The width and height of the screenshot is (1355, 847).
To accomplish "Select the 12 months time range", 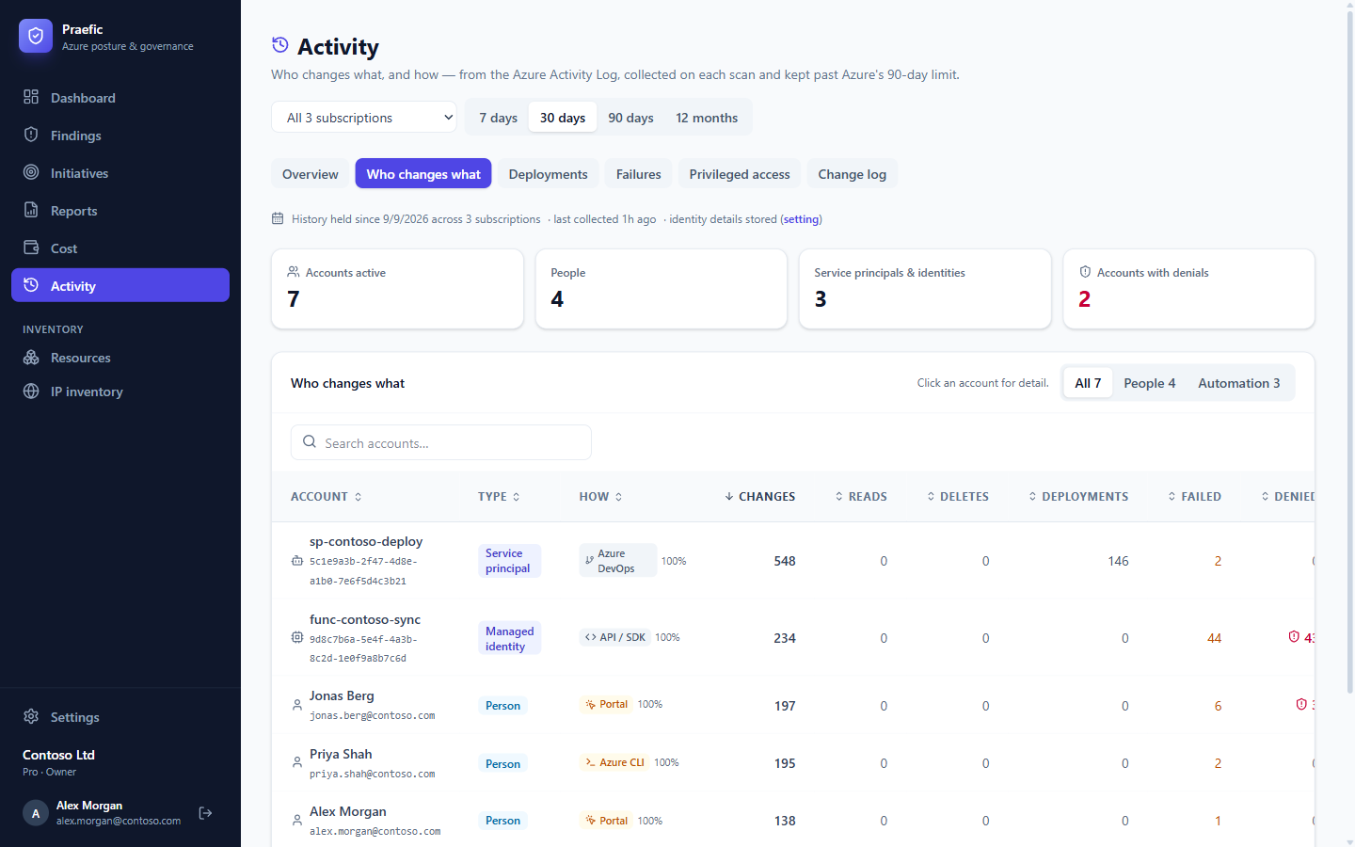I will [x=707, y=118].
